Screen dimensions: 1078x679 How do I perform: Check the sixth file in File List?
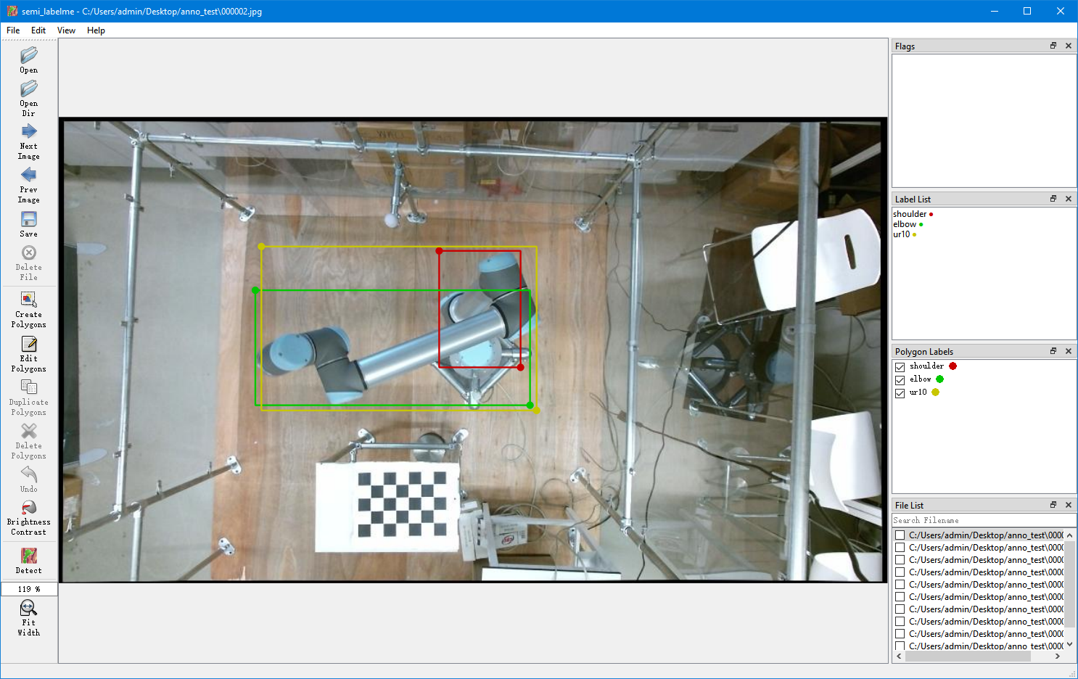(900, 597)
